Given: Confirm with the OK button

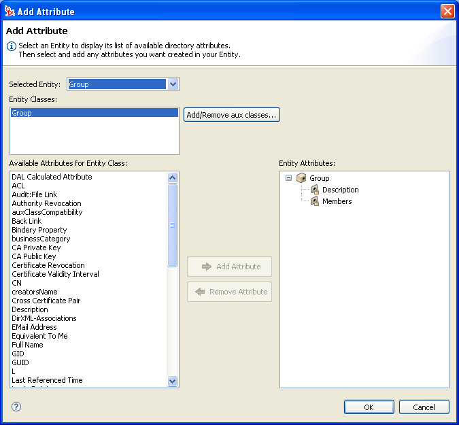Looking at the screenshot, I should point(369,407).
